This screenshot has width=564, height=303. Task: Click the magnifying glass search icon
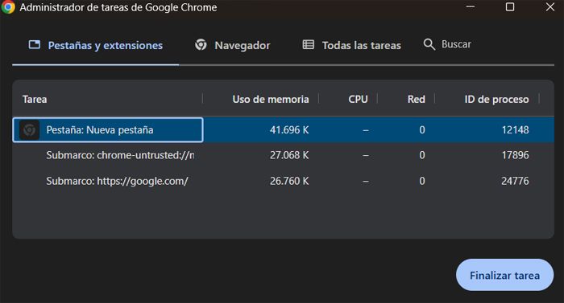[429, 44]
